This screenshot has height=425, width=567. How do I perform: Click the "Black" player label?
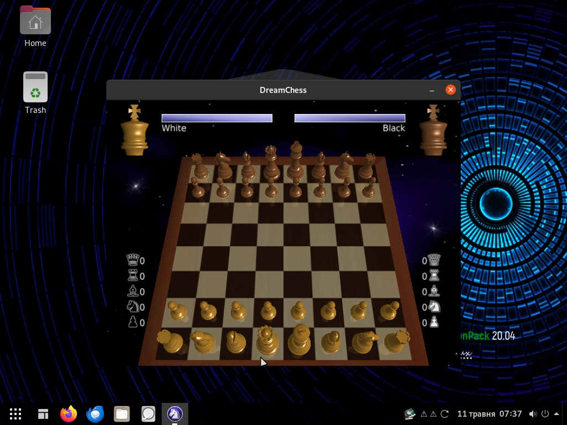tap(394, 128)
